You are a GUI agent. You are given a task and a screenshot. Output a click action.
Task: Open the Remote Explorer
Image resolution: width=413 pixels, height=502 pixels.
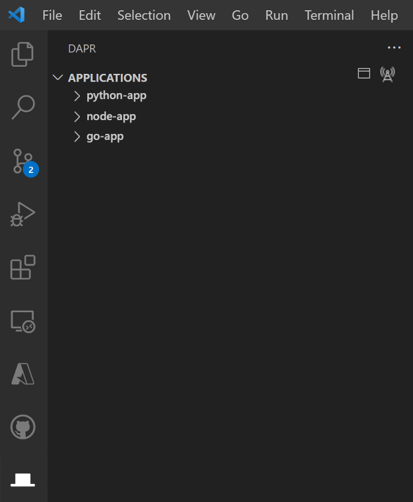tap(22, 321)
